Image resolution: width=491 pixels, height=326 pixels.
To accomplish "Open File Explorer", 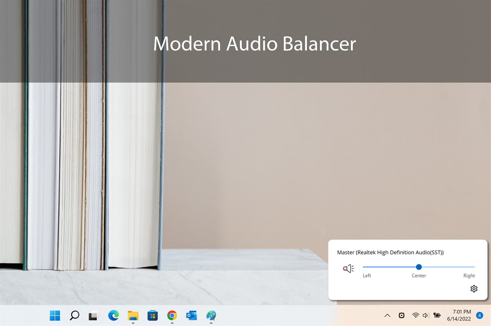I will [x=133, y=316].
